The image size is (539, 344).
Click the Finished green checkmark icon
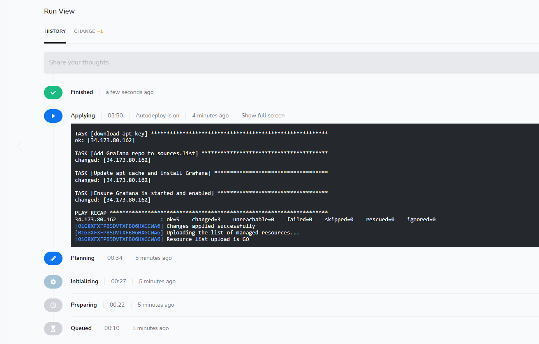53,92
